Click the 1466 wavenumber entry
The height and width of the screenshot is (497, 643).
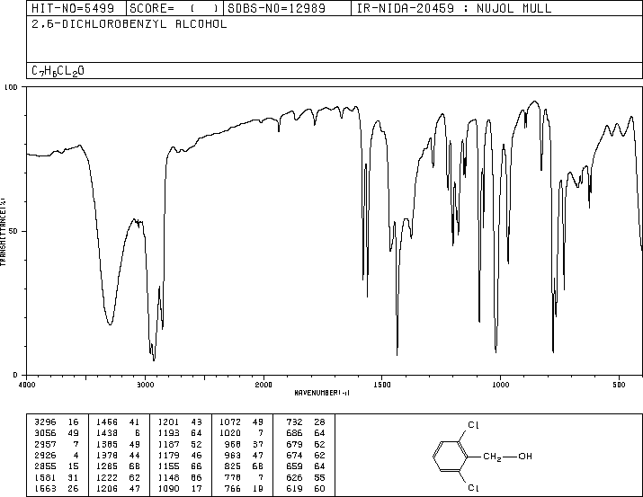(x=107, y=422)
